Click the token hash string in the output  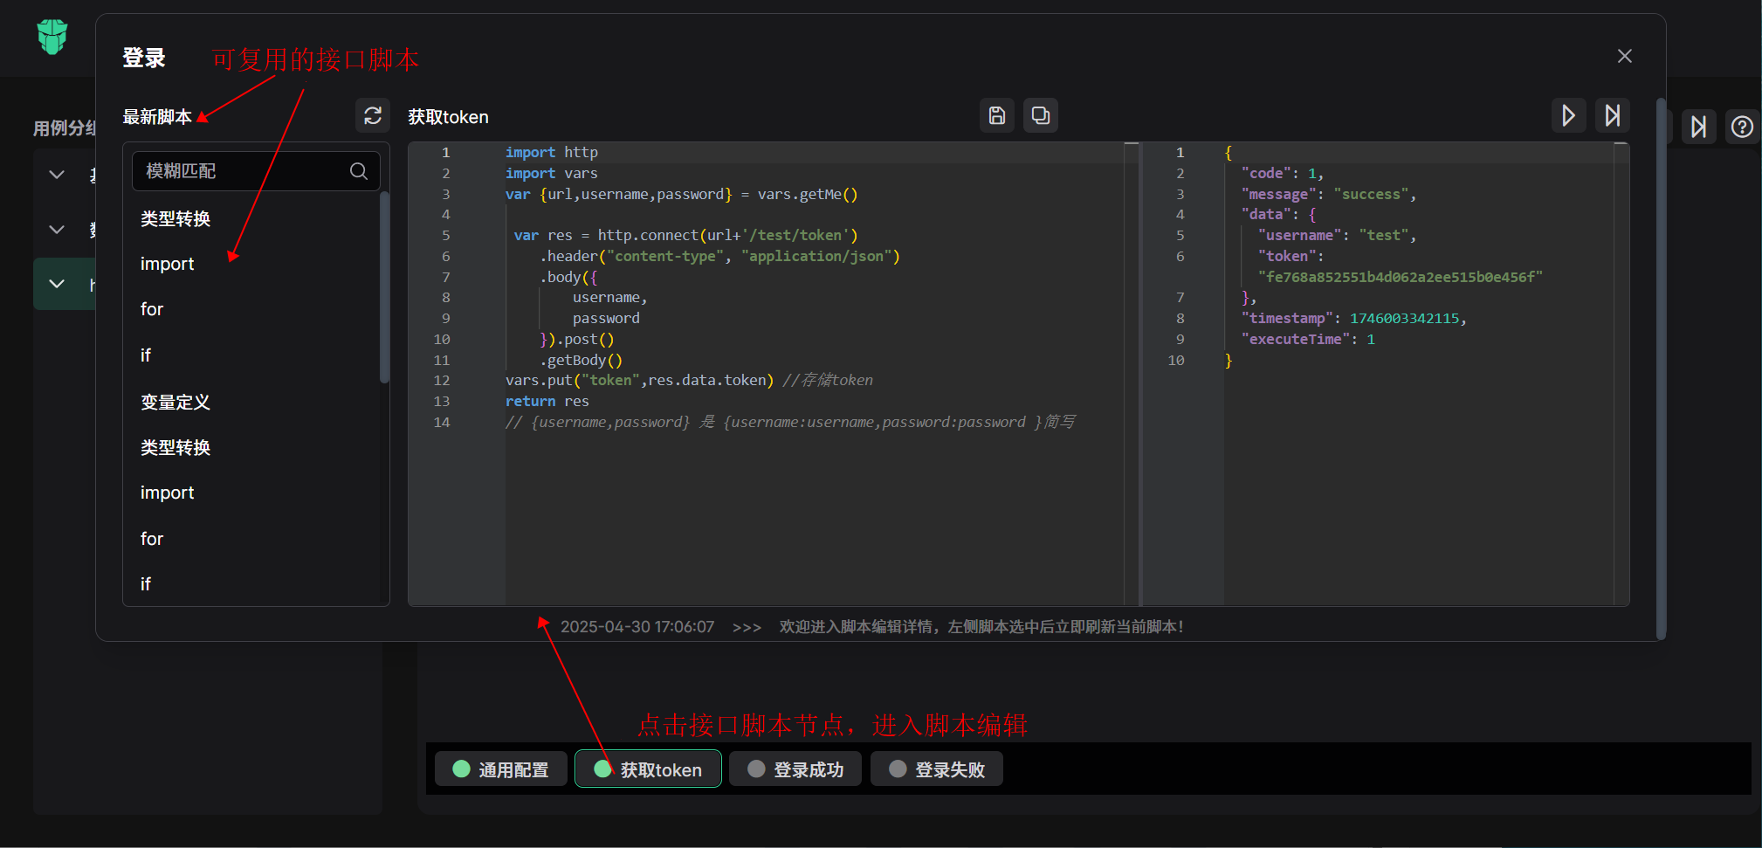point(1400,277)
